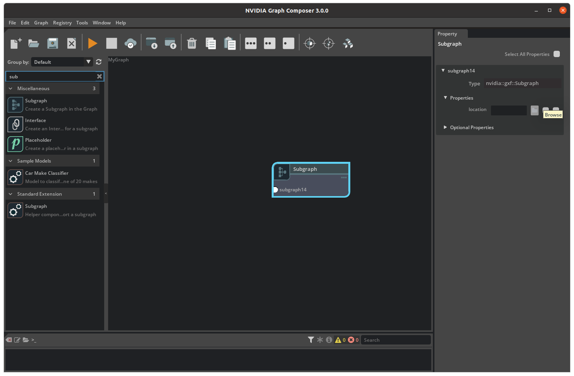Copy selection with the stacked pages icon
574x376 pixels.
pos(211,43)
